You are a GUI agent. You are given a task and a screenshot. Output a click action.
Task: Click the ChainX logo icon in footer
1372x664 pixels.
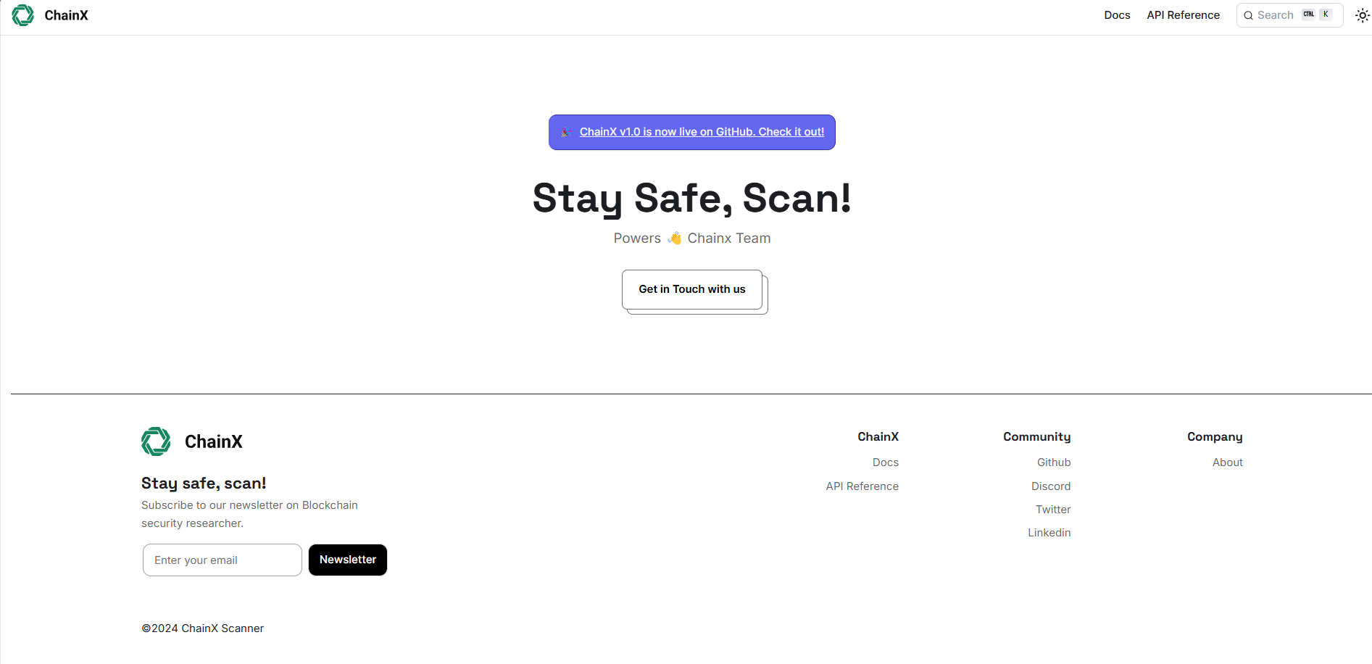click(156, 441)
